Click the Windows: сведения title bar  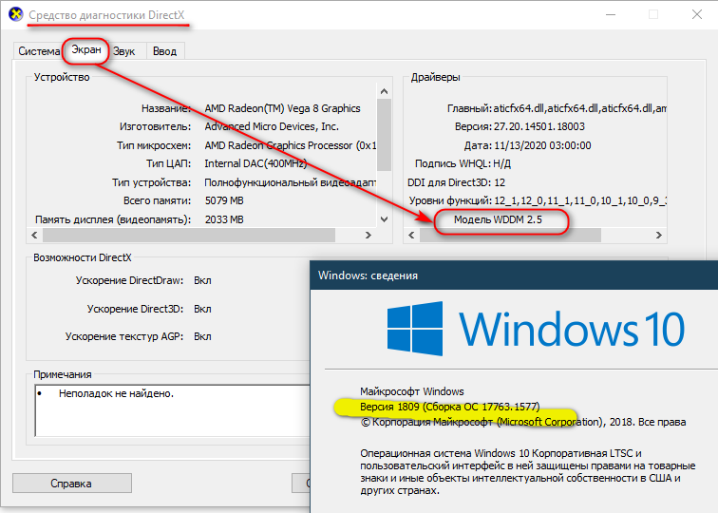pyautogui.click(x=514, y=275)
